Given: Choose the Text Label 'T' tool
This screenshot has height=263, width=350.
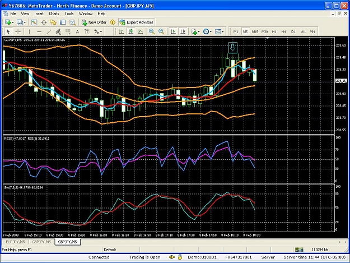Looking at the screenshot, I should (87, 31).
